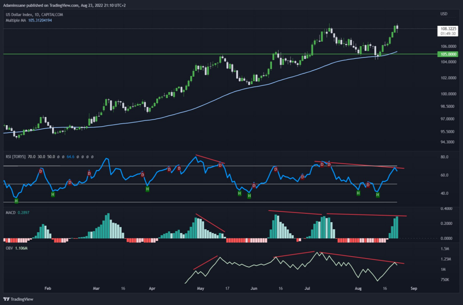Click the current price label 108.3225
The height and width of the screenshot is (305, 463).
(x=448, y=28)
